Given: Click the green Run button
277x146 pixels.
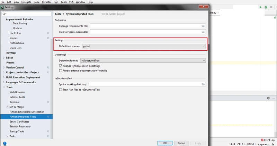Looking at the screenshot, I should 261,7.
